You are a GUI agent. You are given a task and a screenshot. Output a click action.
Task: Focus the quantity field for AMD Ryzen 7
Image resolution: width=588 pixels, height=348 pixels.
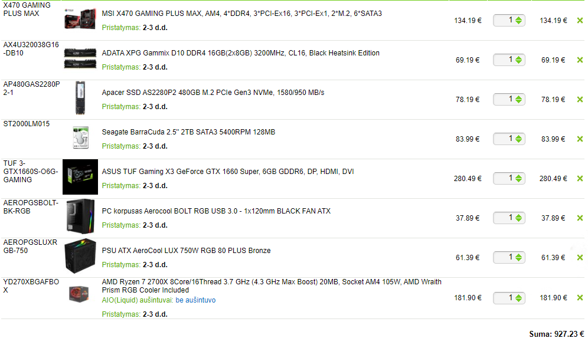click(x=509, y=298)
